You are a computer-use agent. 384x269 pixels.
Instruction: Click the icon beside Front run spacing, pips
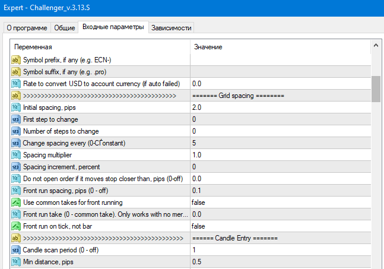click(15, 191)
